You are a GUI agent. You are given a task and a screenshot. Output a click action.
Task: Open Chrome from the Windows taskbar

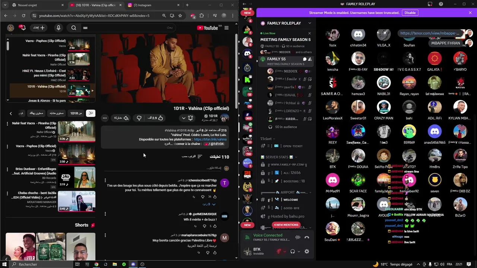[96, 264]
